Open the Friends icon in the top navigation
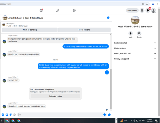 tap(58, 11)
